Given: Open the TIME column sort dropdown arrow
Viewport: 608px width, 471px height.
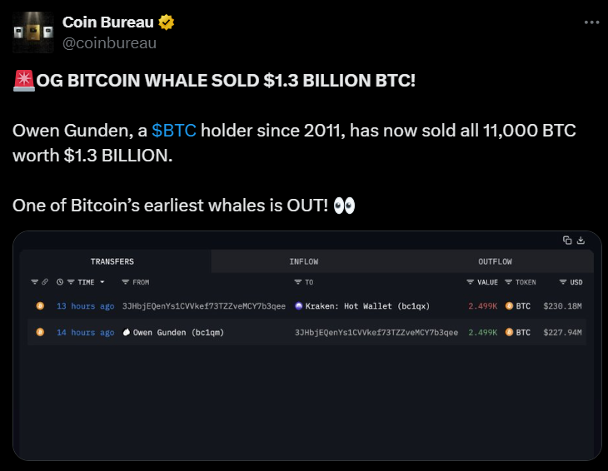Looking at the screenshot, I should [x=102, y=282].
